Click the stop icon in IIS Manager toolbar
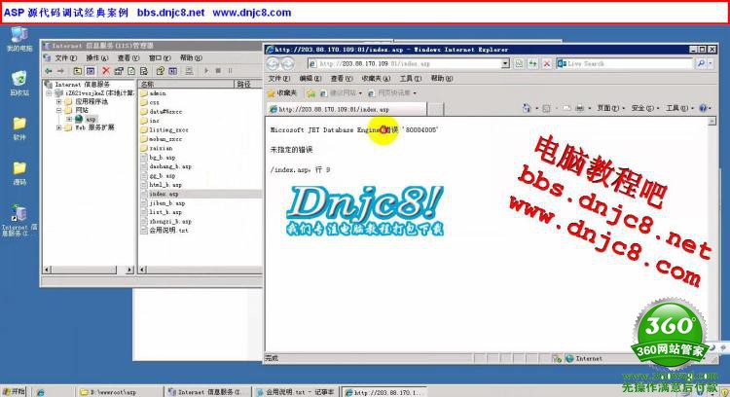The width and height of the screenshot is (730, 397). pyautogui.click(x=218, y=71)
